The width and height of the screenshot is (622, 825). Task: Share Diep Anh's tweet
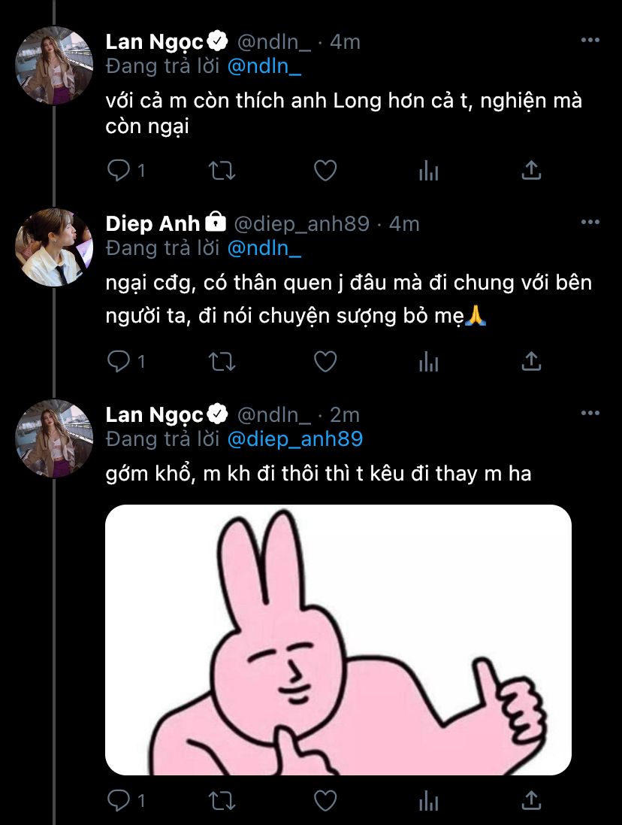pyautogui.click(x=531, y=362)
